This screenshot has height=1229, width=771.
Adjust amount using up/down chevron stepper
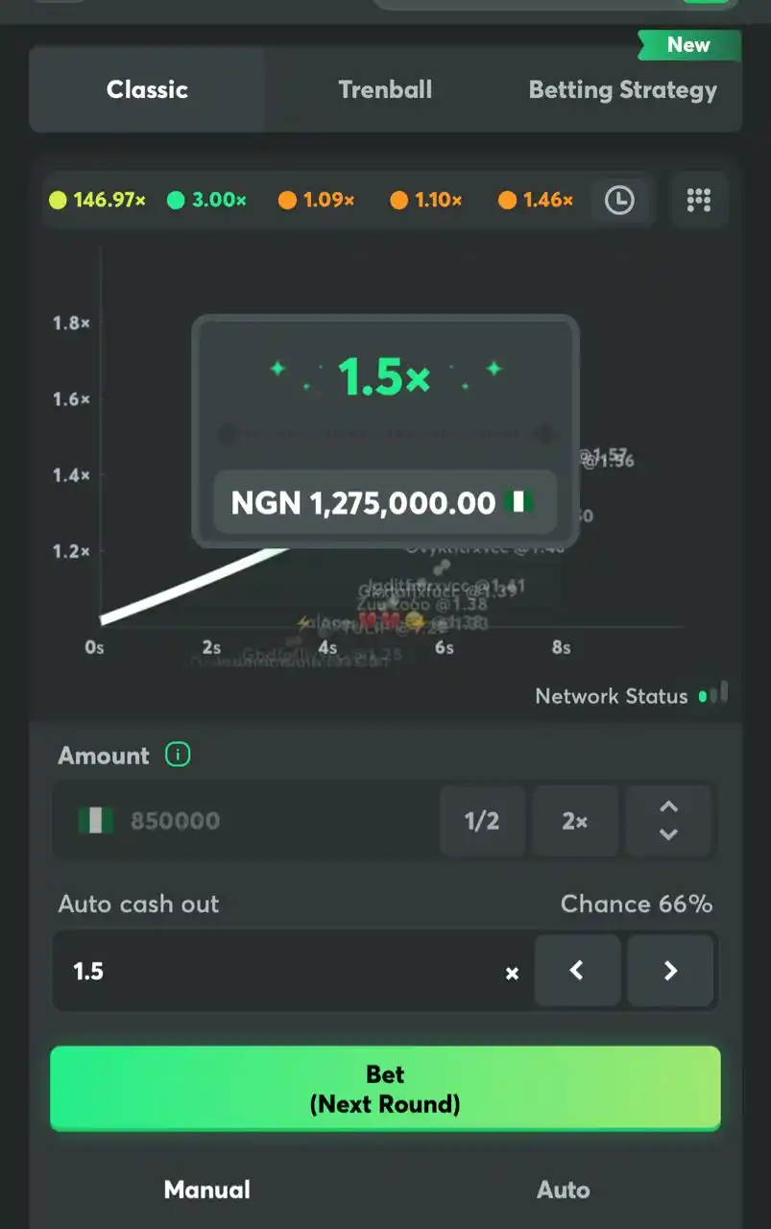tap(669, 821)
